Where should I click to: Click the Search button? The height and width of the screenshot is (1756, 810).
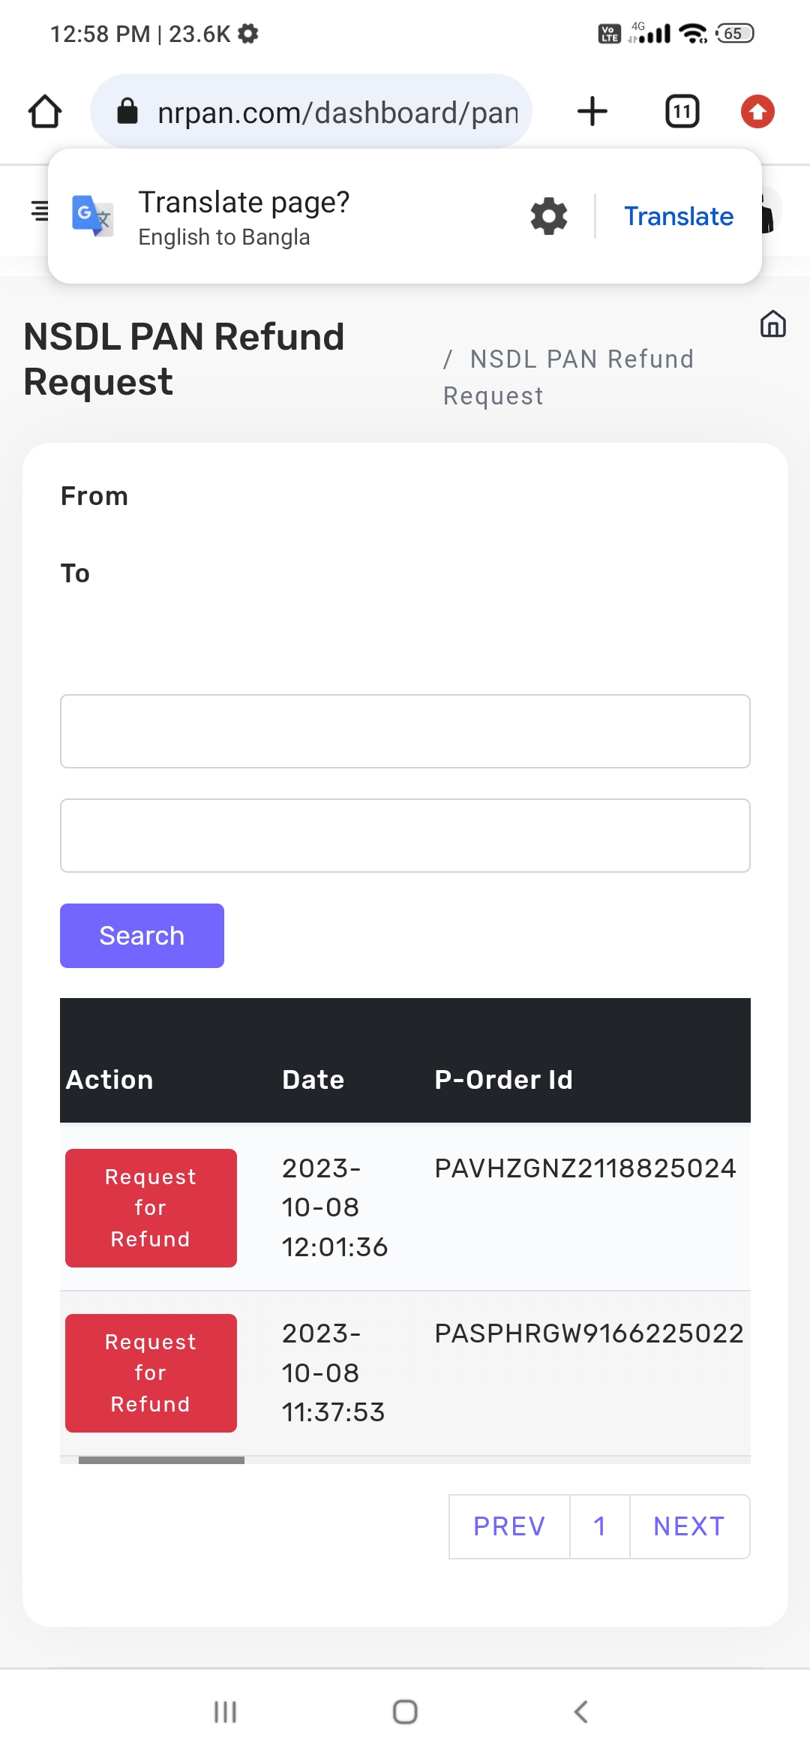[142, 936]
